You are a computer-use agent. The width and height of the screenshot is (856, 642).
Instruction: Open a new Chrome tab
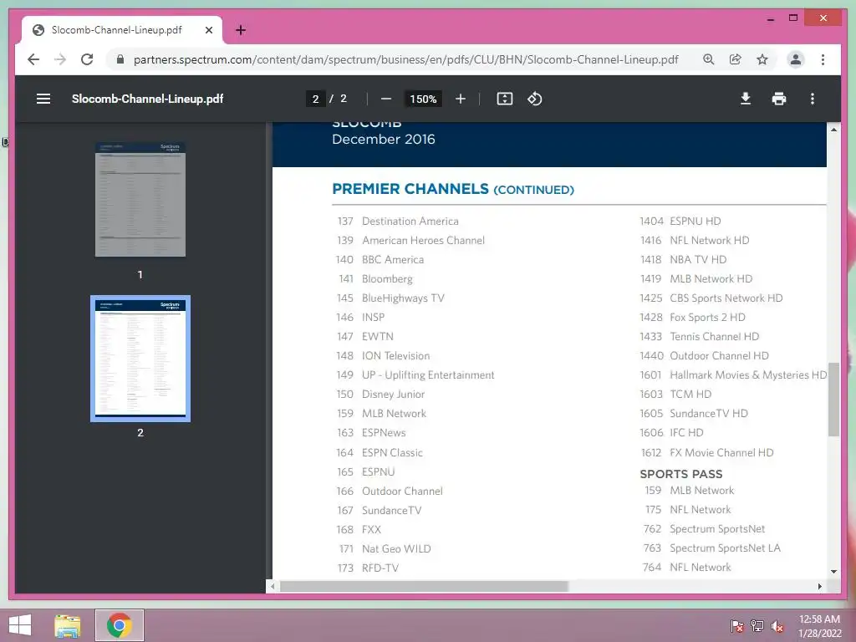coord(241,30)
